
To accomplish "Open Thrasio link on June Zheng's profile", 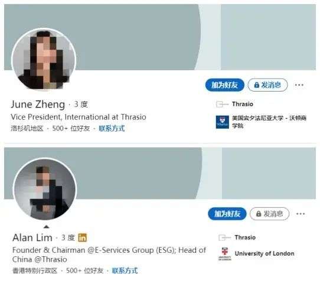I will pyautogui.click(x=243, y=104).
